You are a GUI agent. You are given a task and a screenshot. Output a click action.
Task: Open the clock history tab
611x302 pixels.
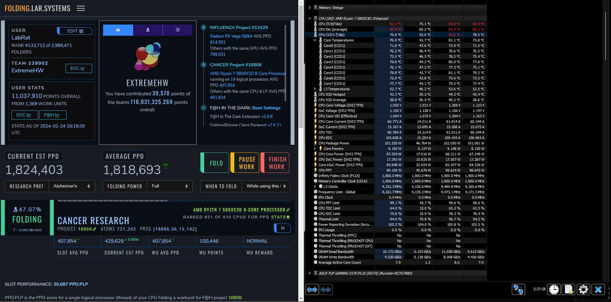(x=178, y=30)
